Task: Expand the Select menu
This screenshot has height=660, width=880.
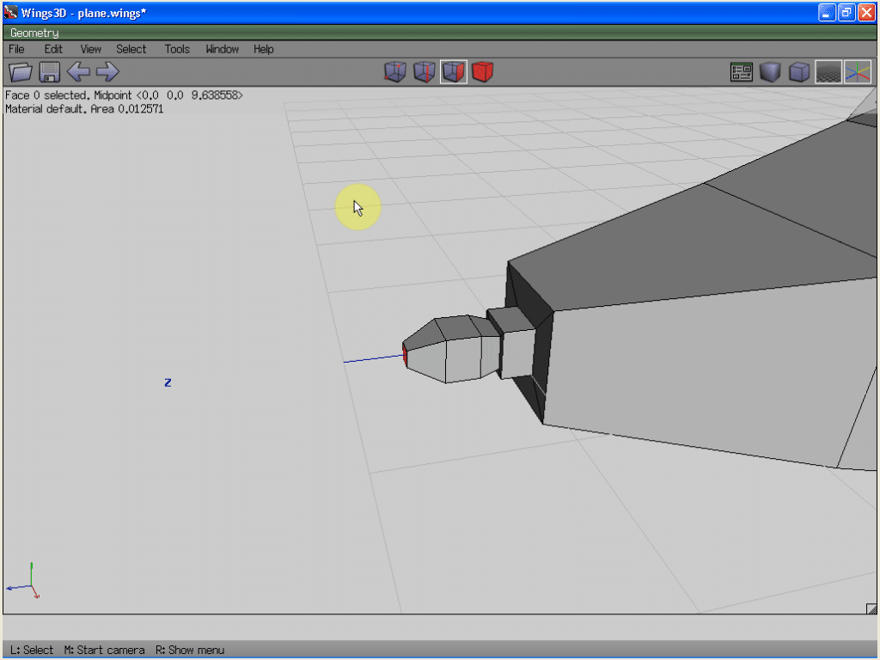Action: (x=131, y=49)
